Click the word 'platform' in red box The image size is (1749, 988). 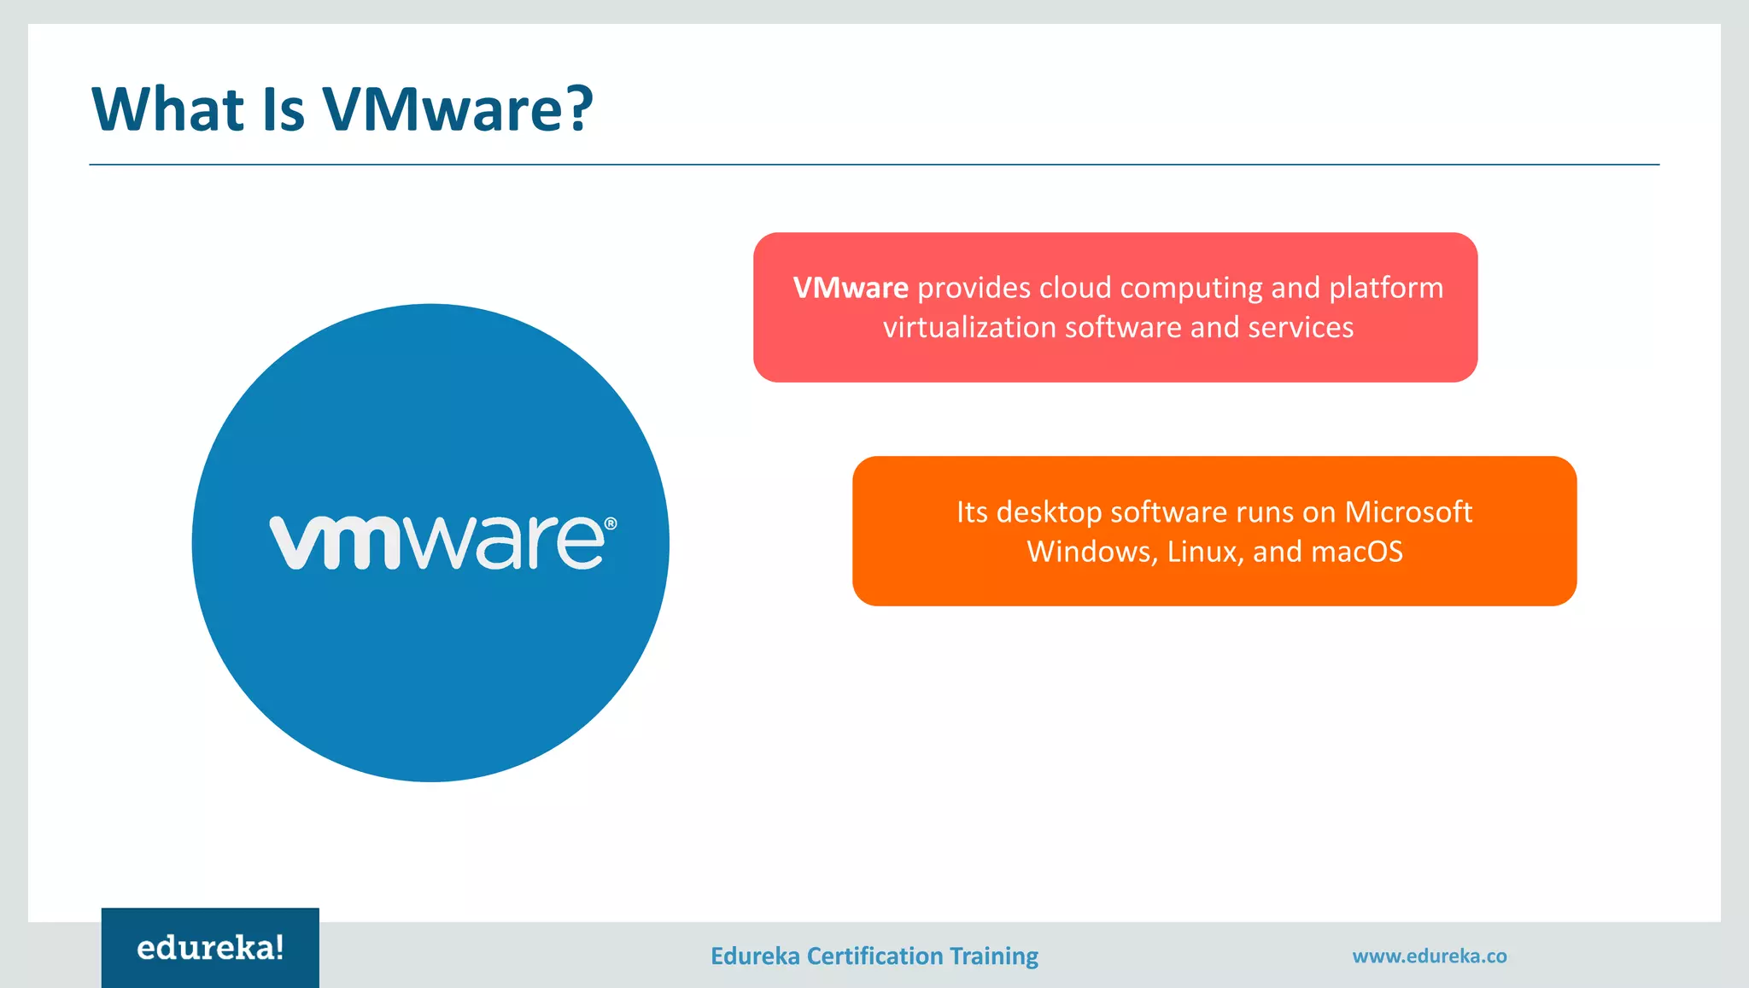[x=1385, y=288]
